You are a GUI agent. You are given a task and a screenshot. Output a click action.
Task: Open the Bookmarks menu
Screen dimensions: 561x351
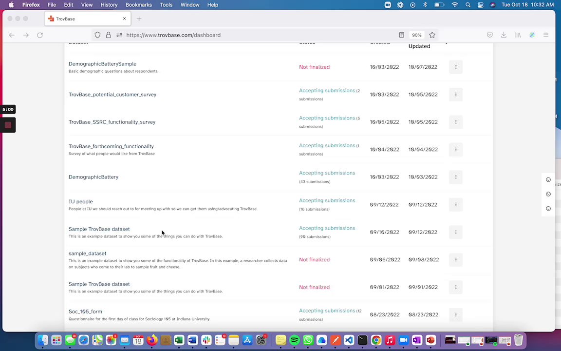pos(138,5)
